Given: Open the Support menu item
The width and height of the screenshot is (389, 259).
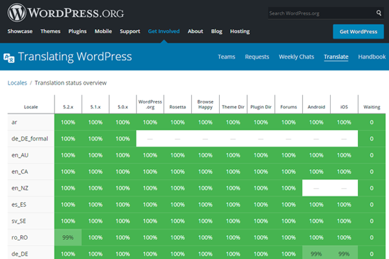Looking at the screenshot, I should pyautogui.click(x=130, y=31).
